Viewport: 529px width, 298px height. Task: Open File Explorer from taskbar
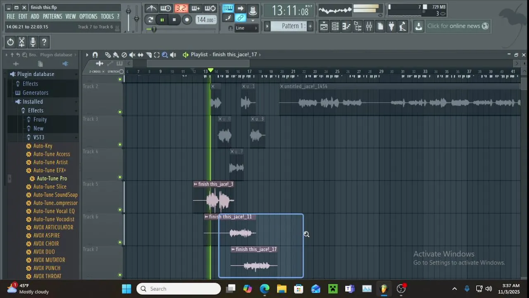[281, 288]
